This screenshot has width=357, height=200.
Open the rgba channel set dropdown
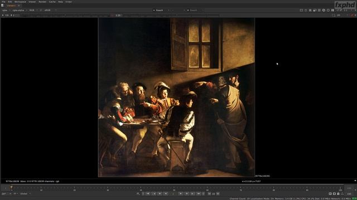tap(6, 10)
